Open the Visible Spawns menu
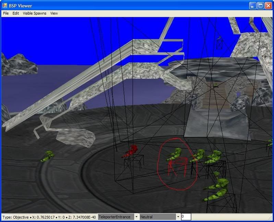Image resolution: width=274 pixels, height=222 pixels. tap(35, 13)
